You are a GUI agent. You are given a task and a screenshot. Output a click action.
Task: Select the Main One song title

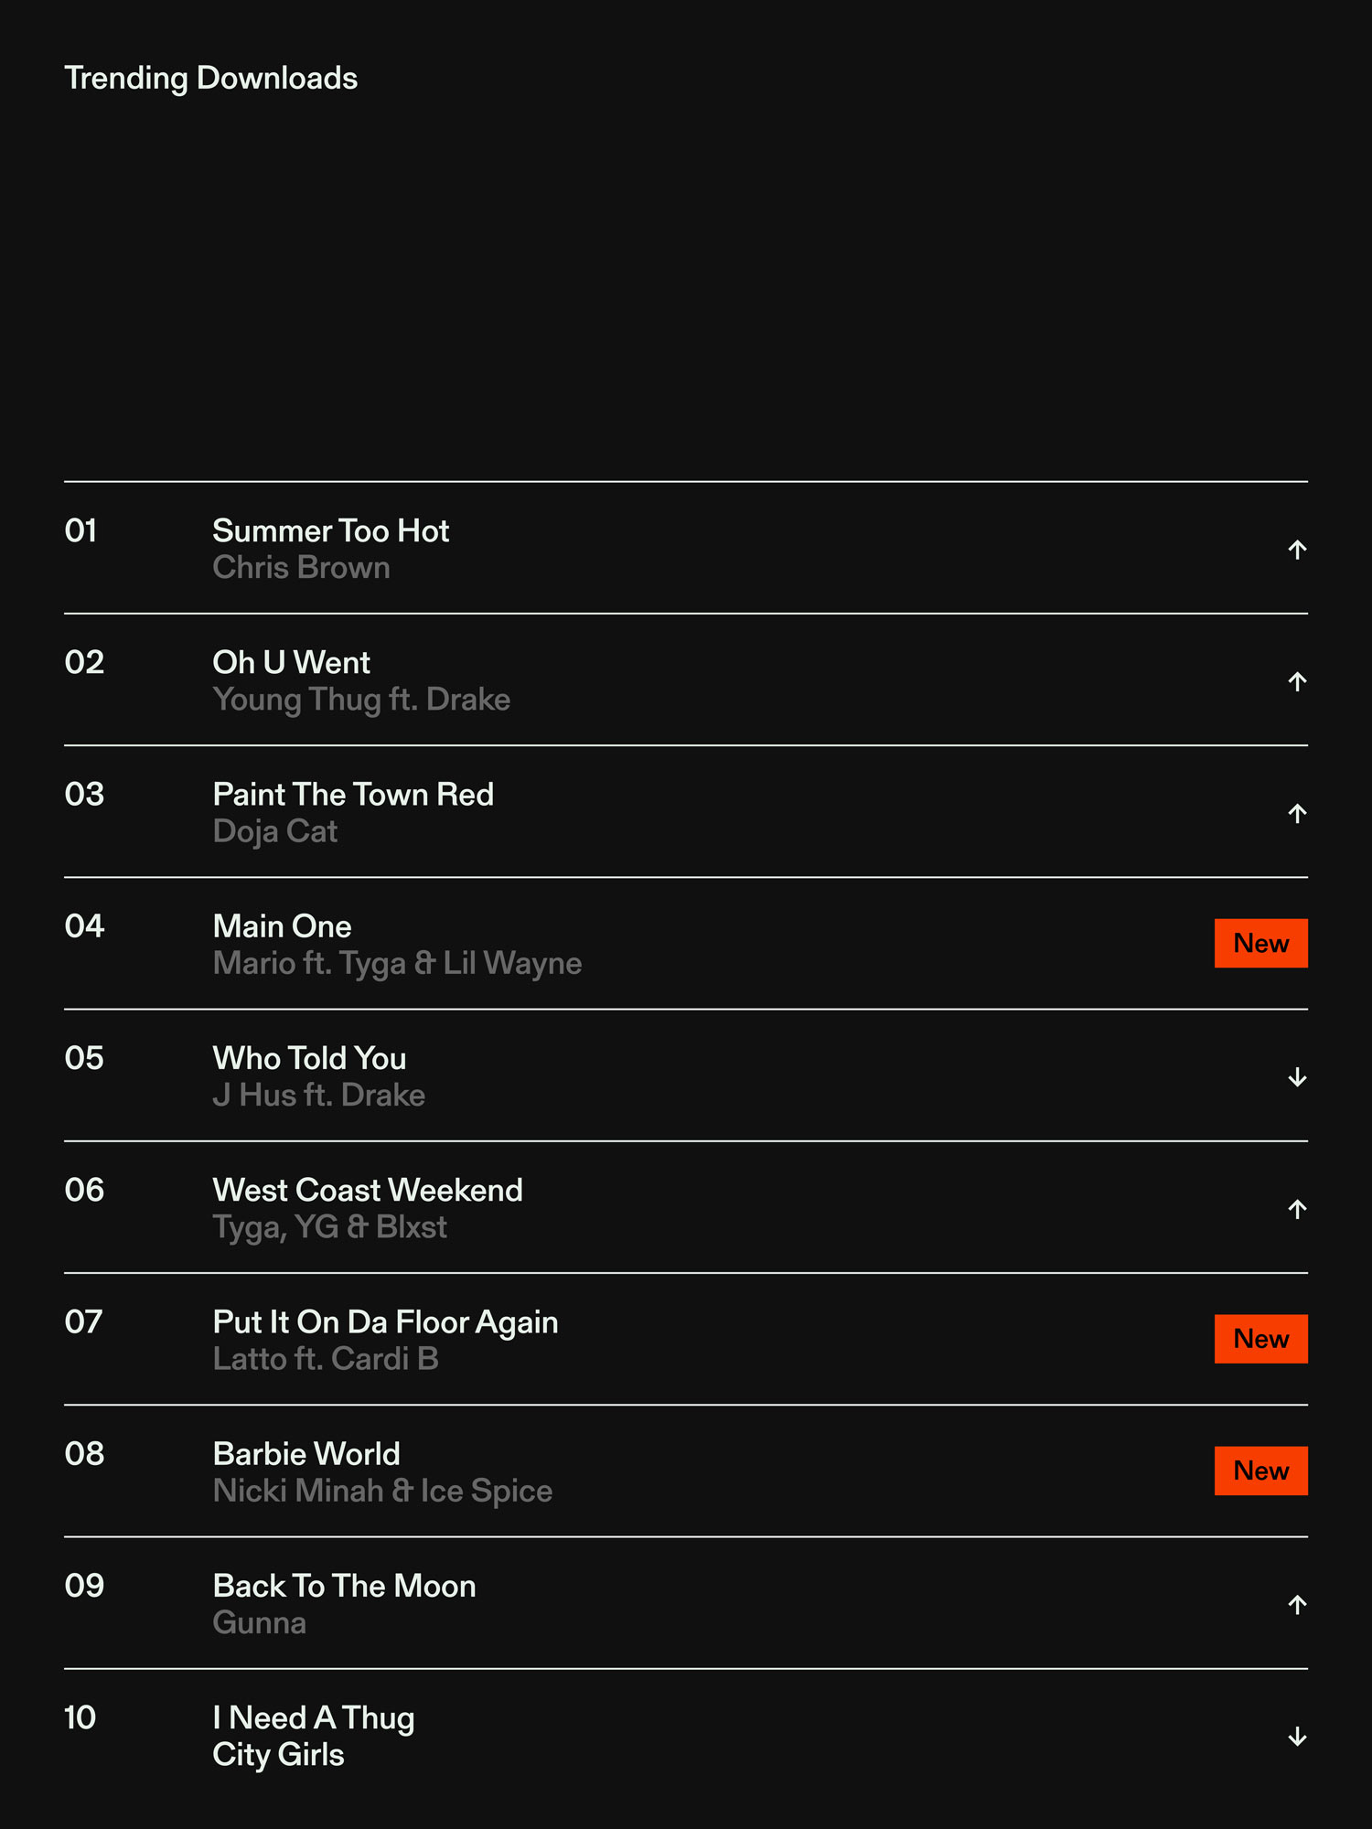click(282, 926)
